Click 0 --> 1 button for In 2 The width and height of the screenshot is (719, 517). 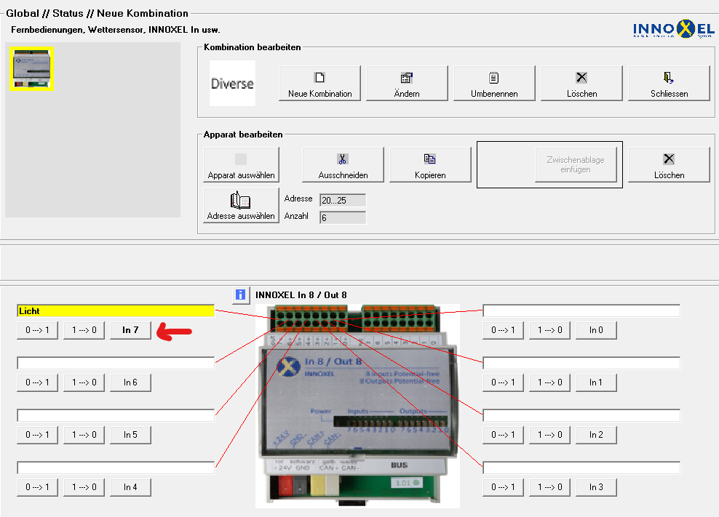tap(503, 435)
